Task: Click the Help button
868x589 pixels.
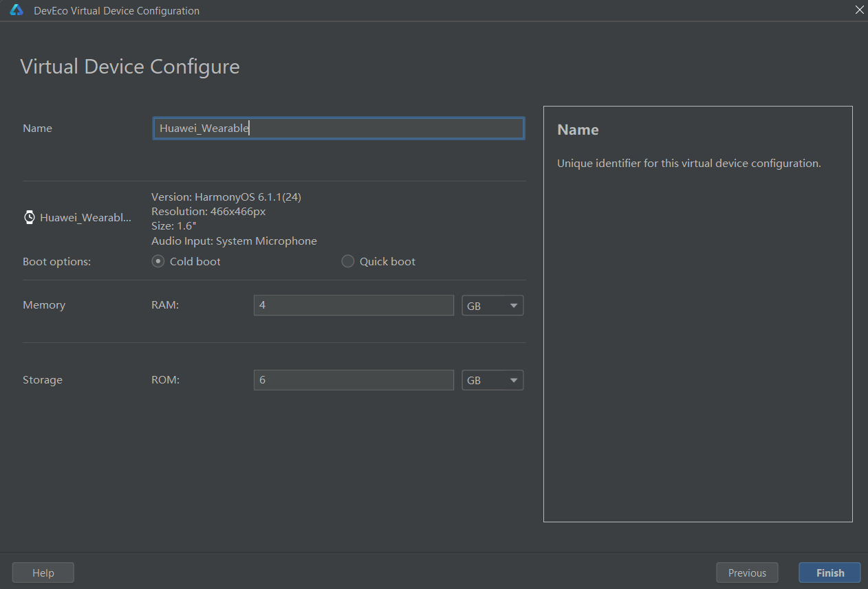Action: tap(43, 573)
